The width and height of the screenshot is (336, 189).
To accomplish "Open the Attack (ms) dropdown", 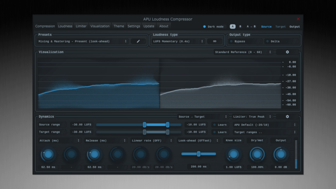I will [59, 140].
